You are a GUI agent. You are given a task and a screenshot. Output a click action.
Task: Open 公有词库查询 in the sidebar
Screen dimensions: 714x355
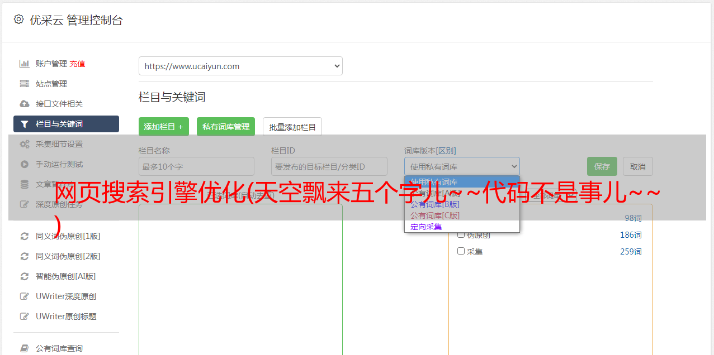click(x=59, y=348)
